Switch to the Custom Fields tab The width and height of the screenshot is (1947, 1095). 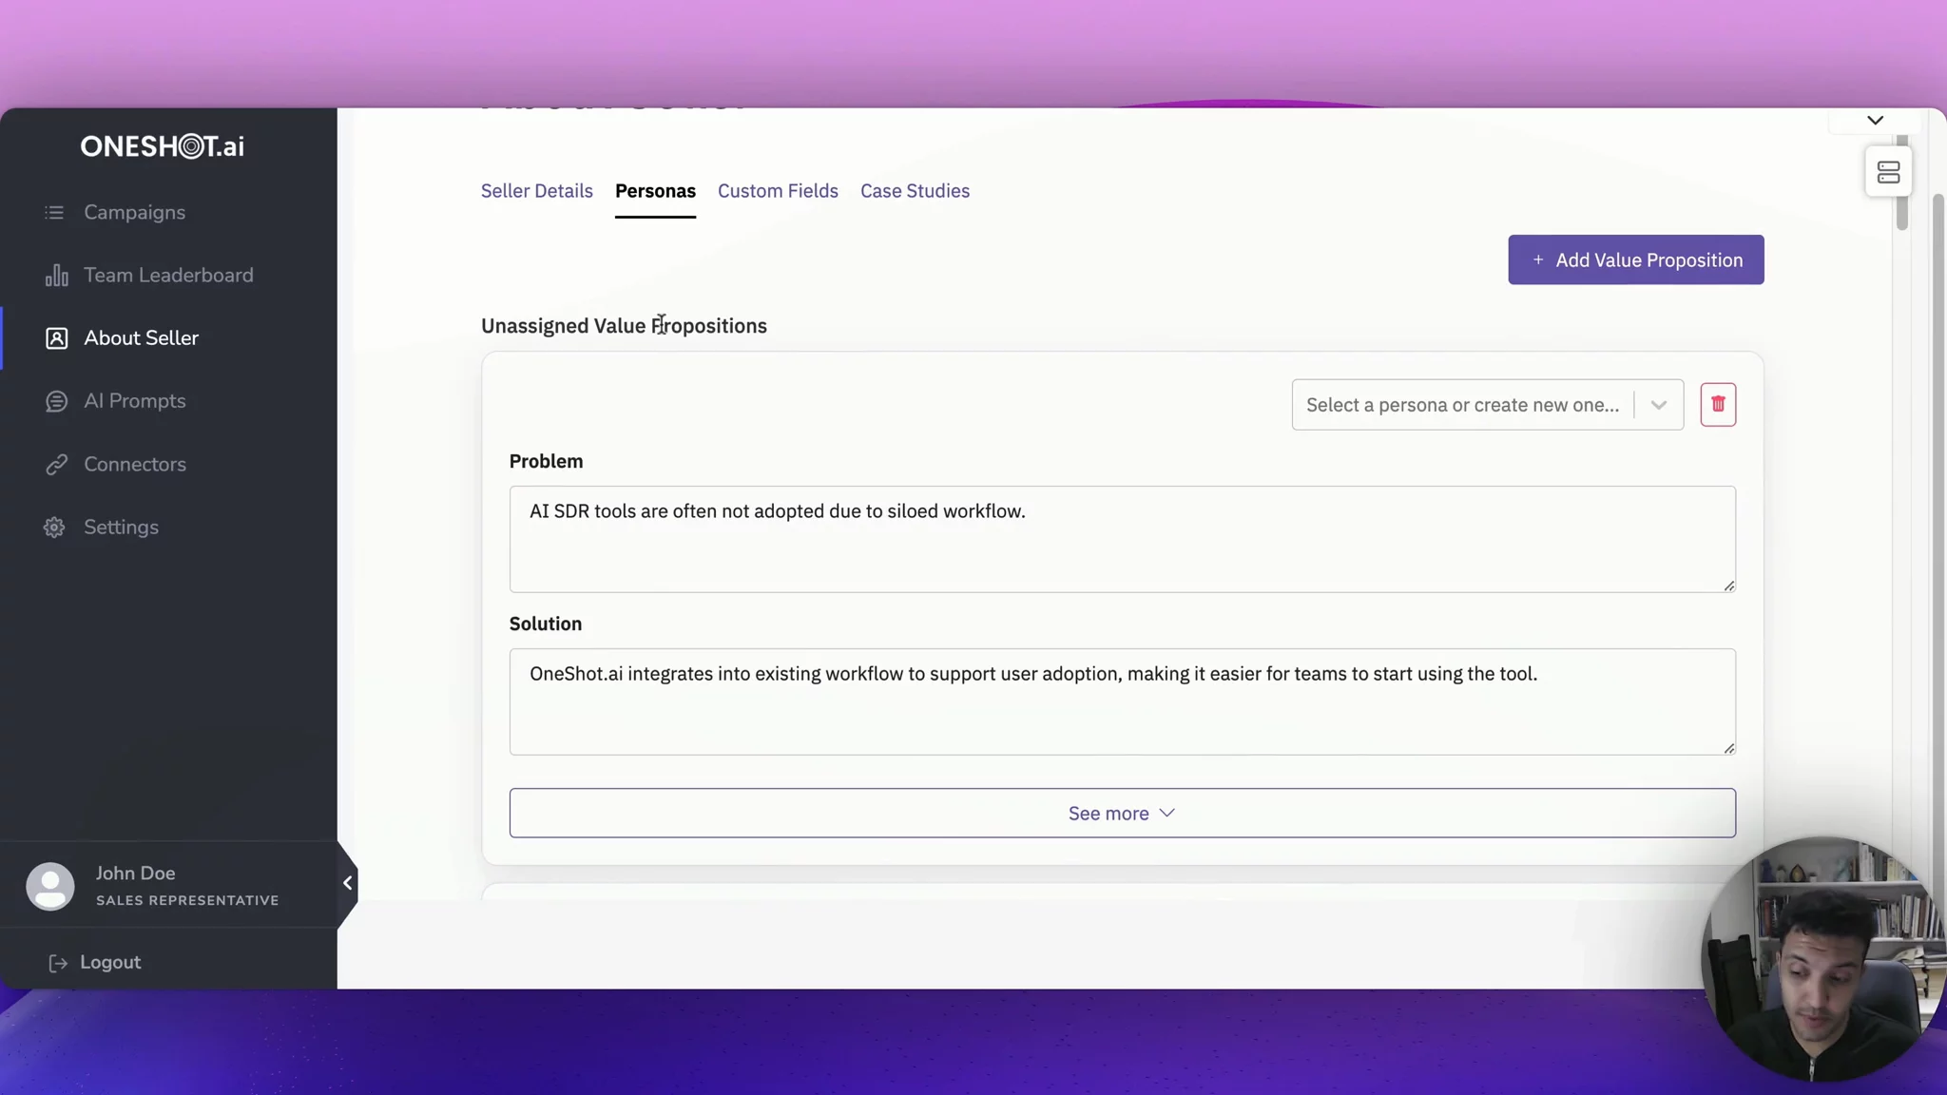(x=778, y=191)
